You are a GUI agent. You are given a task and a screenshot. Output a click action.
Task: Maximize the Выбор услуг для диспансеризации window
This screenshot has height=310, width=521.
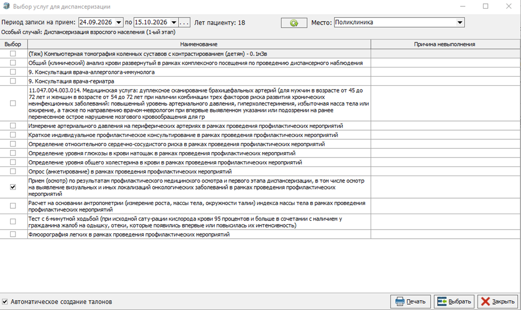[486, 6]
